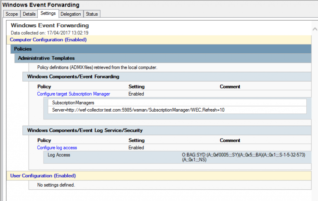Select the 'Data collected on: 17/04/2017 13:02:19' text
Screen dimensions: 318x201
pos(50,33)
